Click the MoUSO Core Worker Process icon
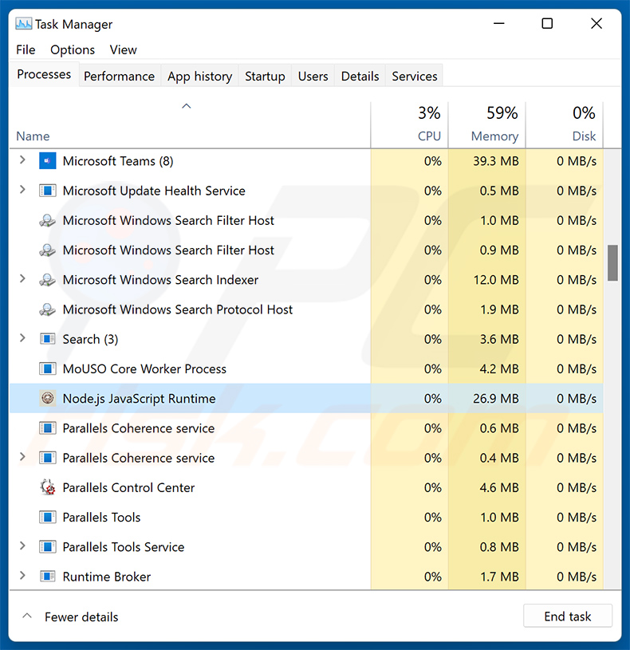Image resolution: width=630 pixels, height=650 pixels. (48, 368)
